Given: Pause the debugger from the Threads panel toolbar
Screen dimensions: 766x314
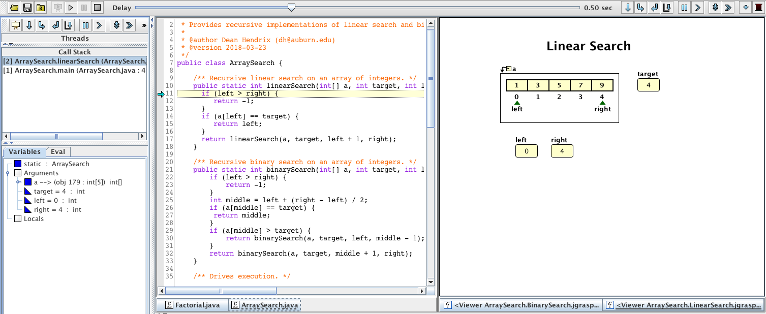Looking at the screenshot, I should (85, 25).
